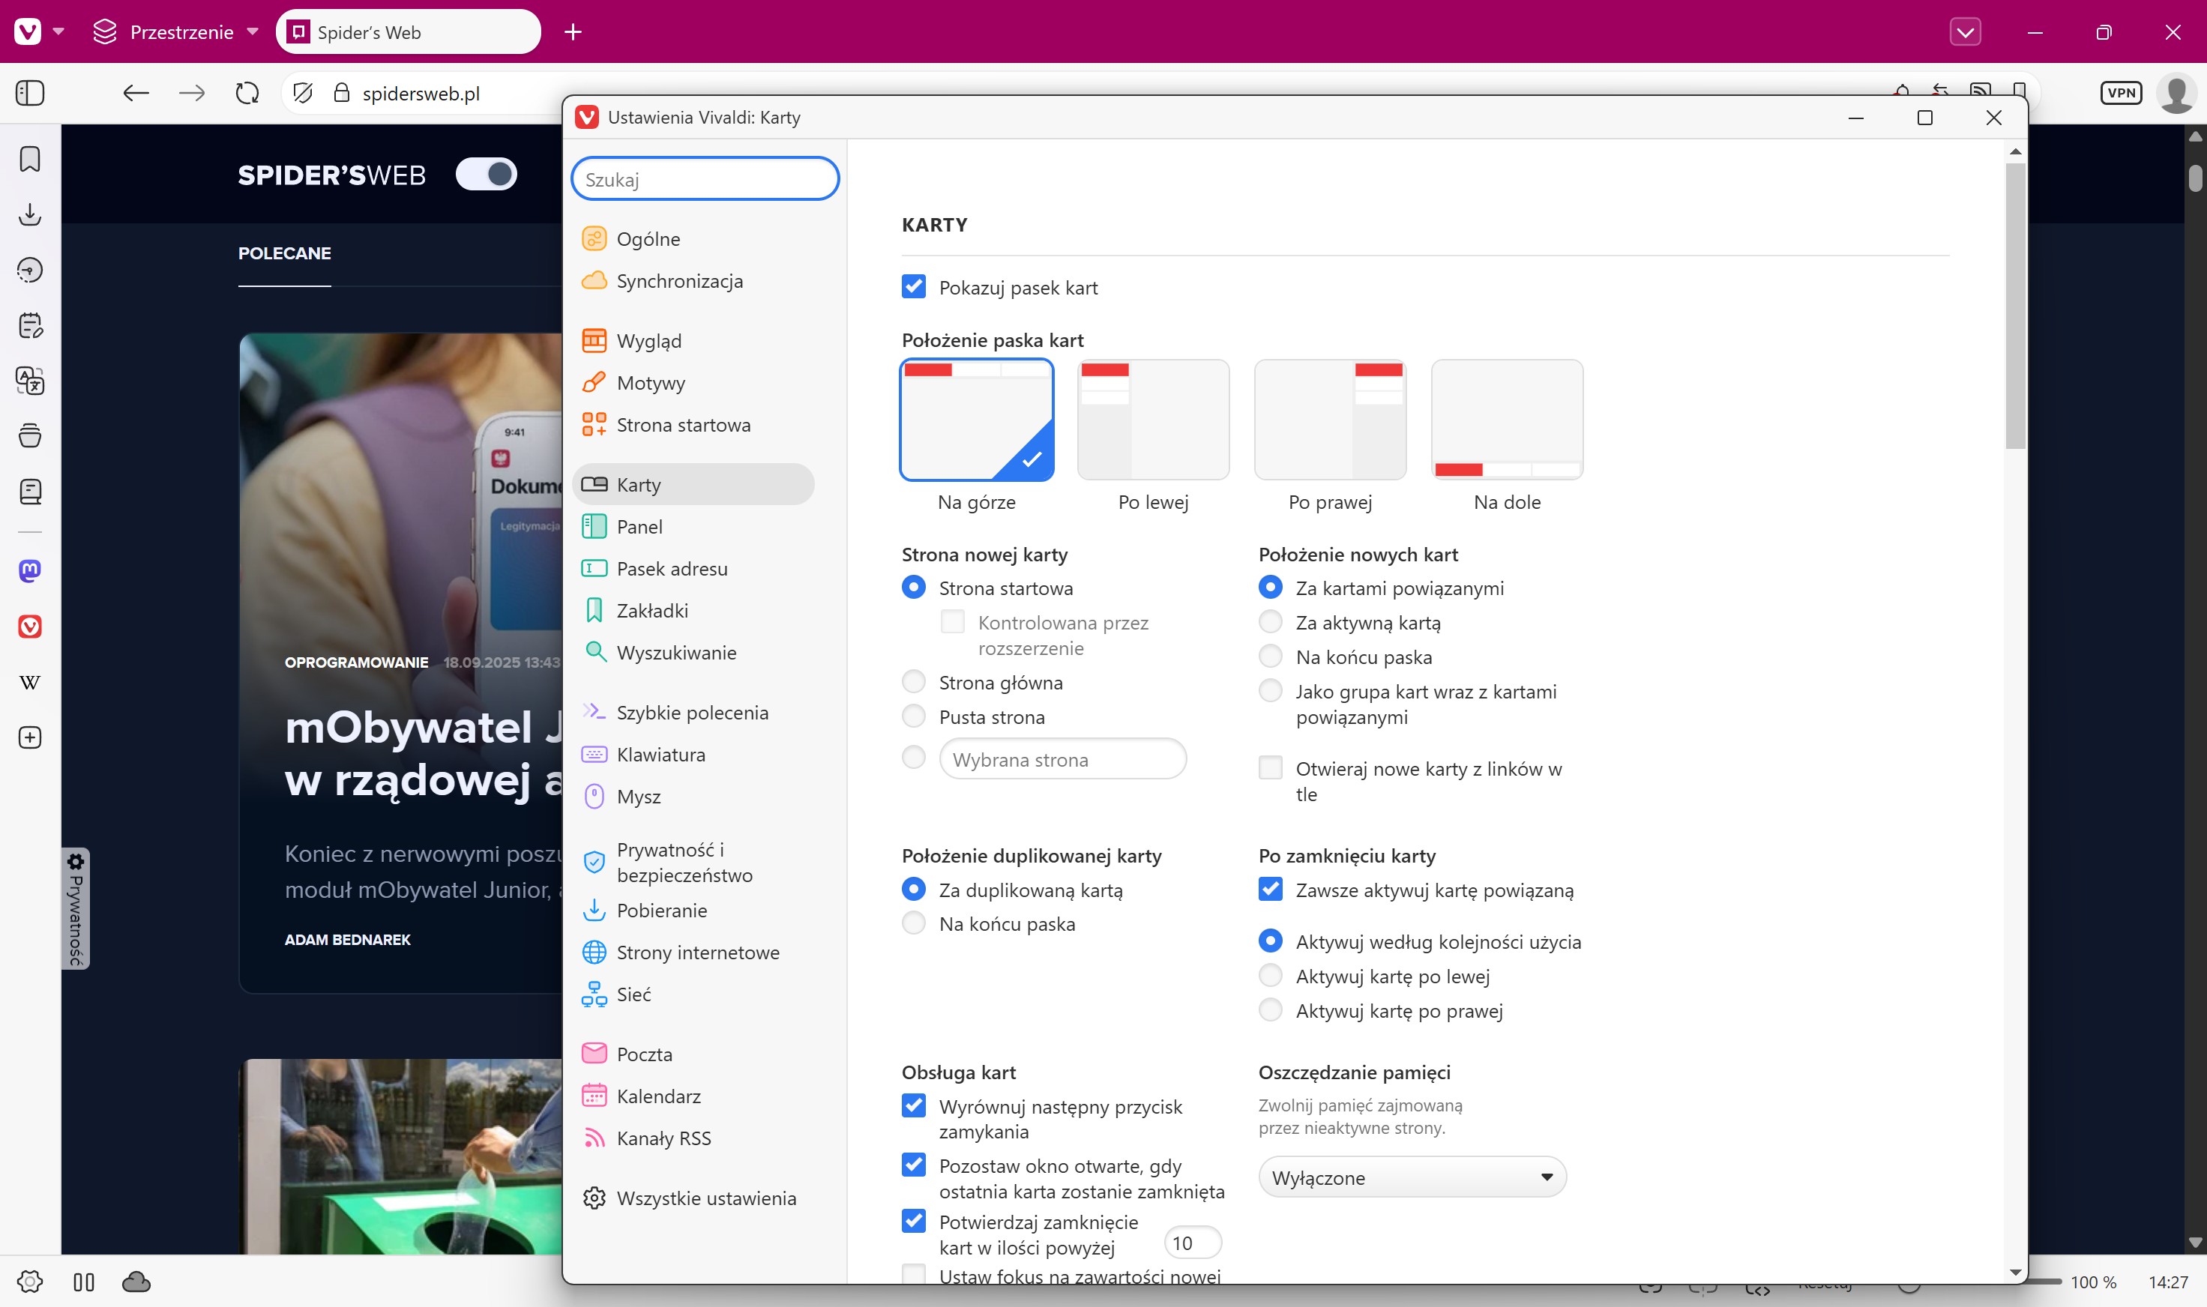The height and width of the screenshot is (1307, 2207).
Task: Click the tab count field showing 10
Action: point(1191,1243)
